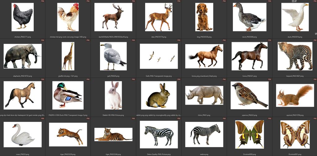Open the rhino image thumbnail
The image size is (317, 156).
[204, 95]
